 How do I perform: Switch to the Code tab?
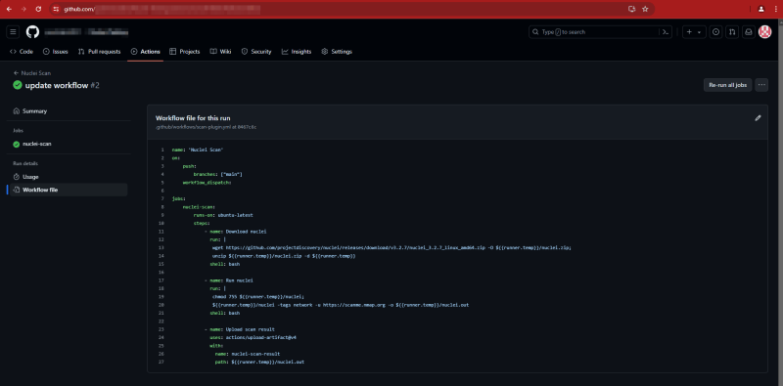click(x=21, y=52)
